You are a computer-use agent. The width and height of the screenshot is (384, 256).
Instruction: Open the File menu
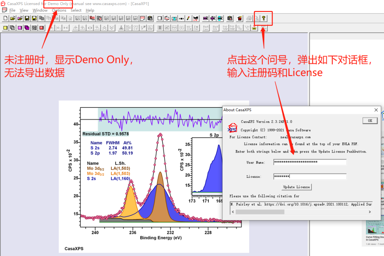pyautogui.click(x=12, y=10)
